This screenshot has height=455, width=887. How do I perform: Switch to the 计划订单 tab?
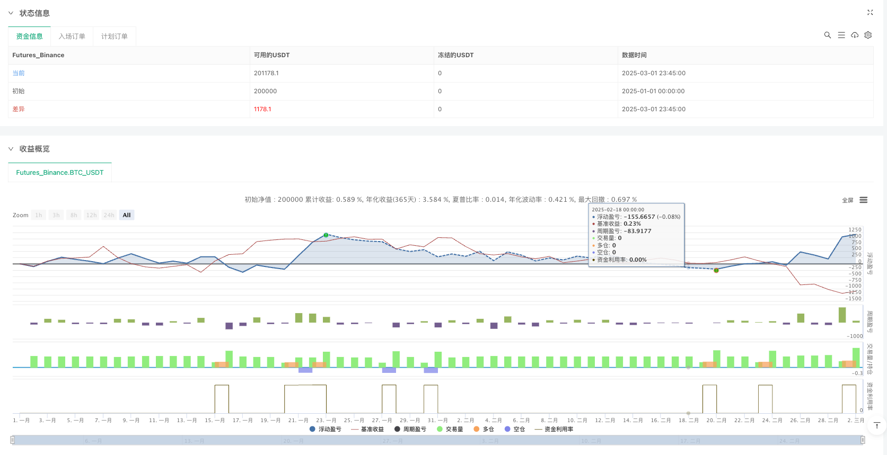tap(115, 36)
